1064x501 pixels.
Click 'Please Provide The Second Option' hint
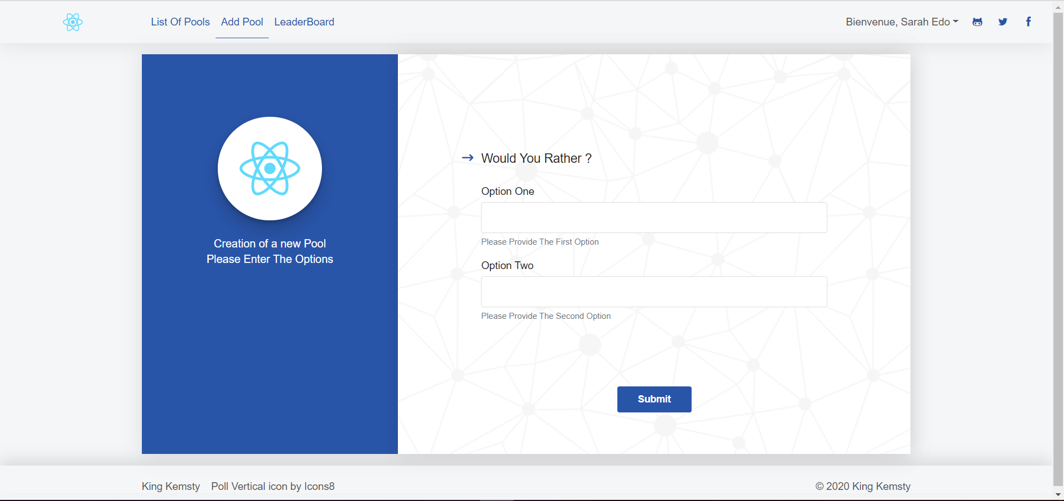tap(546, 316)
